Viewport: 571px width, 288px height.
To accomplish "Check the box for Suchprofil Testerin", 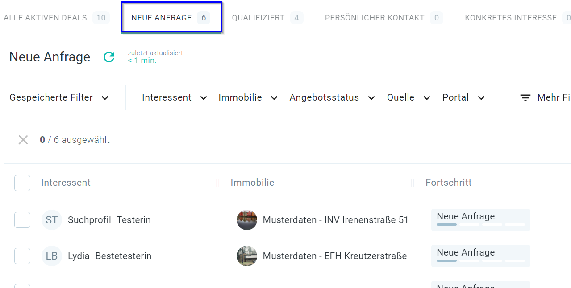I will [22, 220].
